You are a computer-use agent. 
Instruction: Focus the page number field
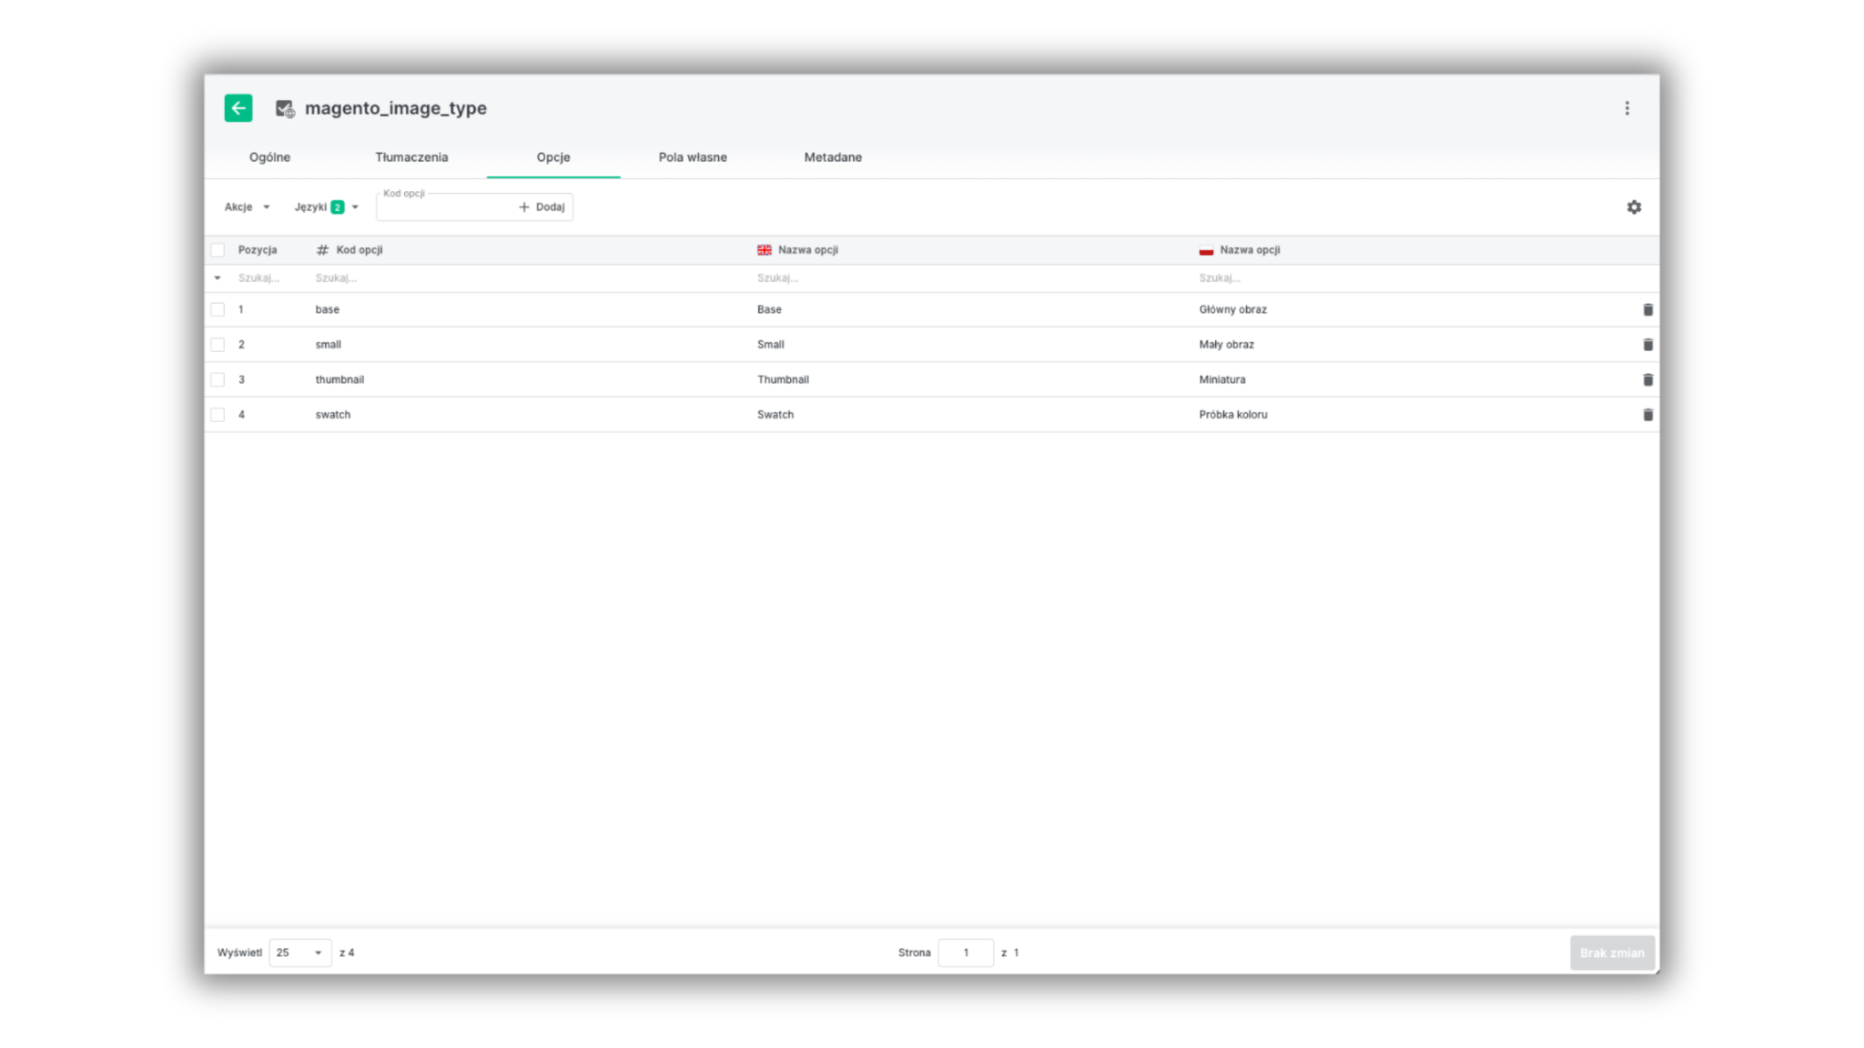pyautogui.click(x=965, y=952)
